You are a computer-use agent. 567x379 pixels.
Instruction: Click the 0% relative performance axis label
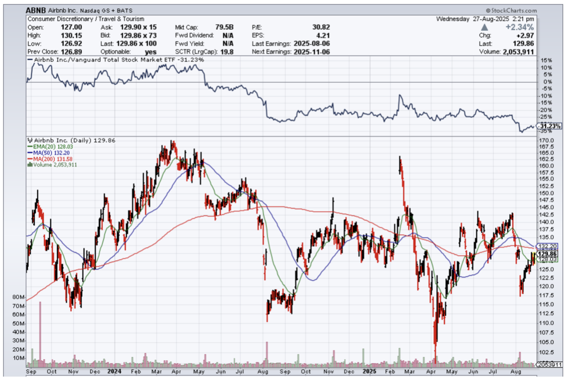(x=548, y=82)
